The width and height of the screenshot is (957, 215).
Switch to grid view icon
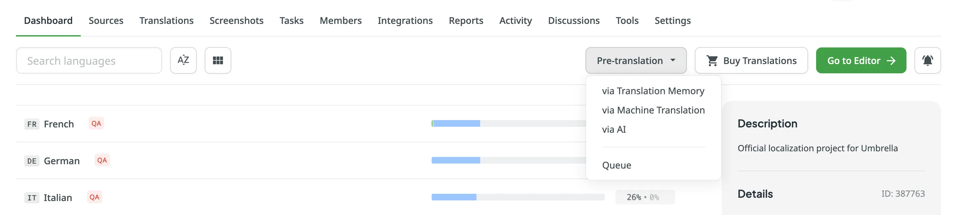click(x=218, y=60)
